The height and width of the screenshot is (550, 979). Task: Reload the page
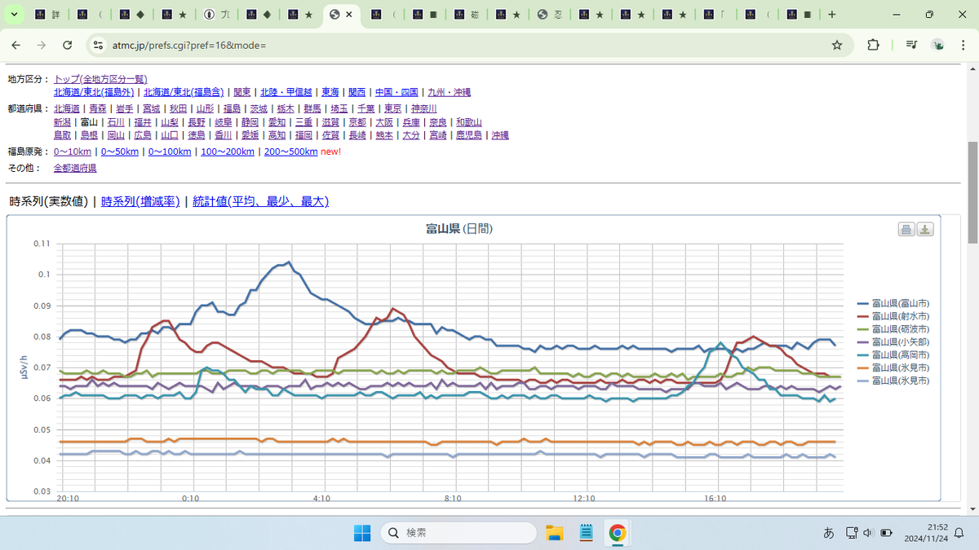[x=68, y=45]
